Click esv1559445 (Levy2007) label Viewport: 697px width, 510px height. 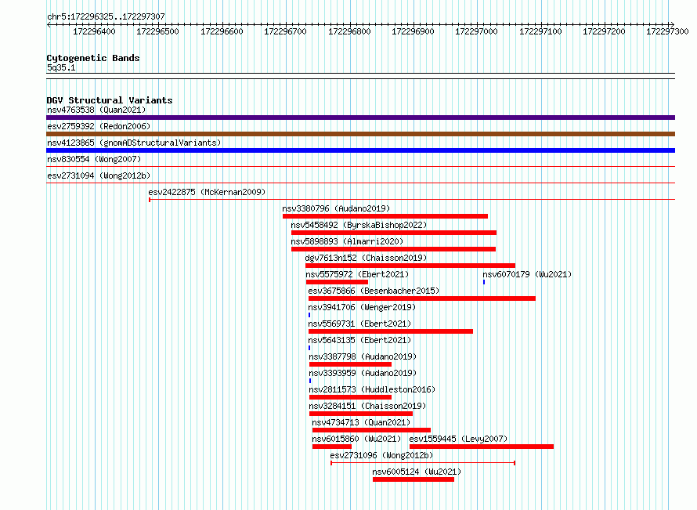(458, 439)
